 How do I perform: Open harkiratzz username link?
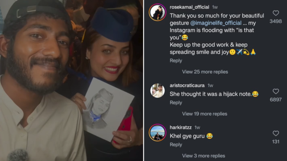click(x=180, y=127)
